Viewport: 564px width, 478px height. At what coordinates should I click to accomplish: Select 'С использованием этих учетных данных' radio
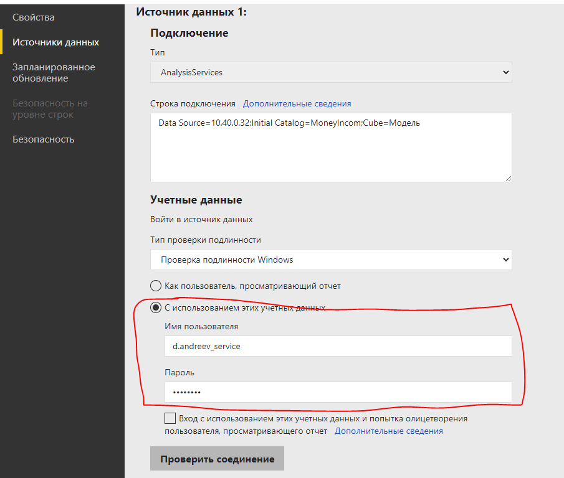pos(156,307)
